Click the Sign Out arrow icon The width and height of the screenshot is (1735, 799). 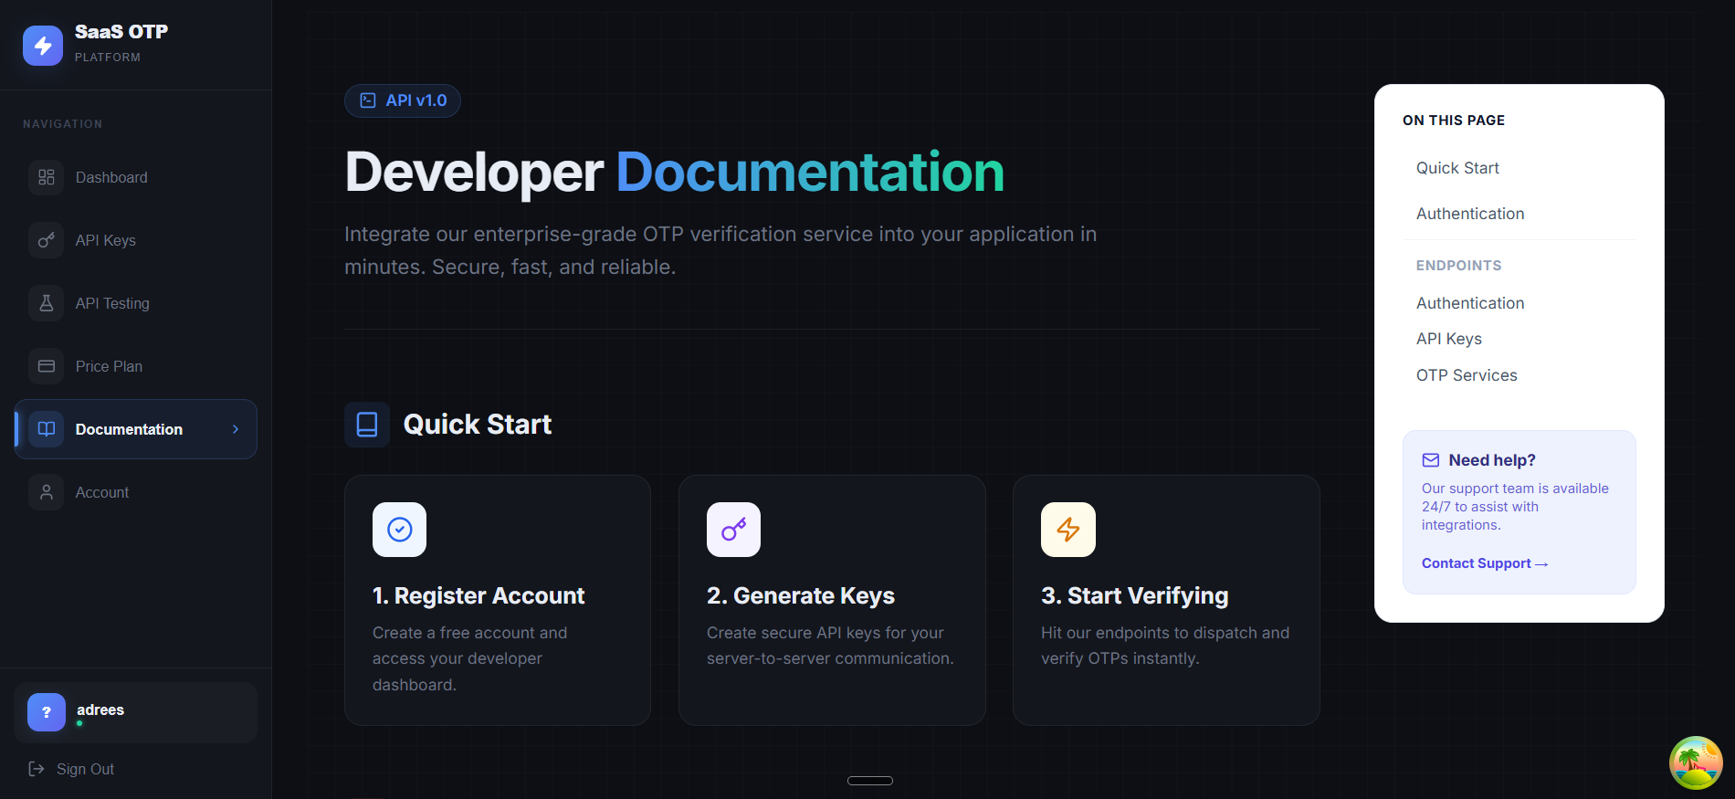pyautogui.click(x=37, y=769)
